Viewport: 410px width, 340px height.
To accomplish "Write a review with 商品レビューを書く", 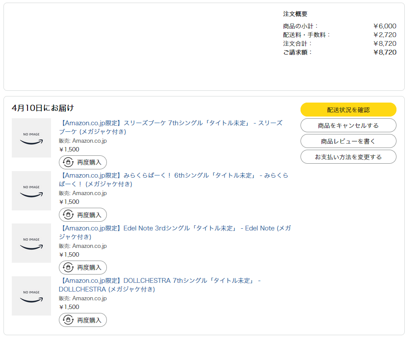I will (x=348, y=141).
